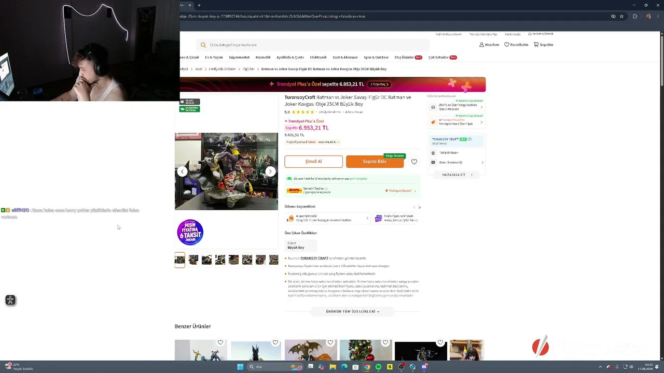Focus the product search input field
Screen dimensions: 664x373
click(313, 45)
